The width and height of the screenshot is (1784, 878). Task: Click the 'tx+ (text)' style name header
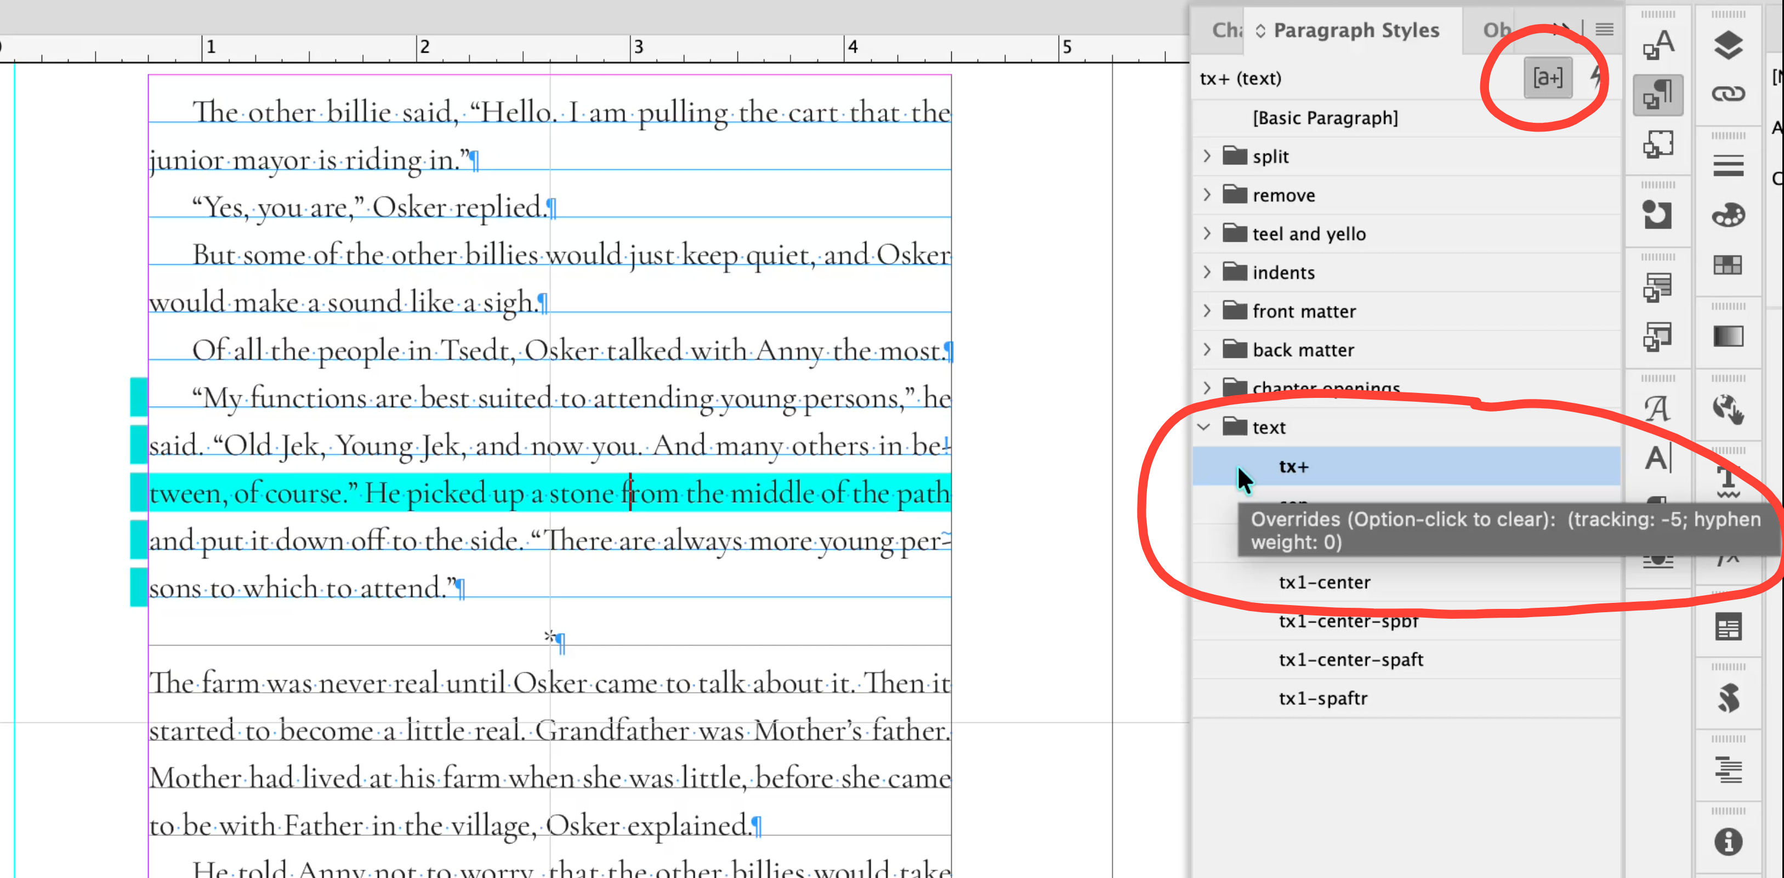1240,78
